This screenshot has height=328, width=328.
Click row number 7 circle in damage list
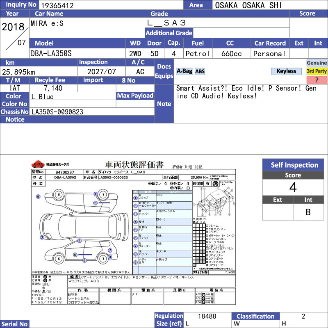tap(135, 246)
